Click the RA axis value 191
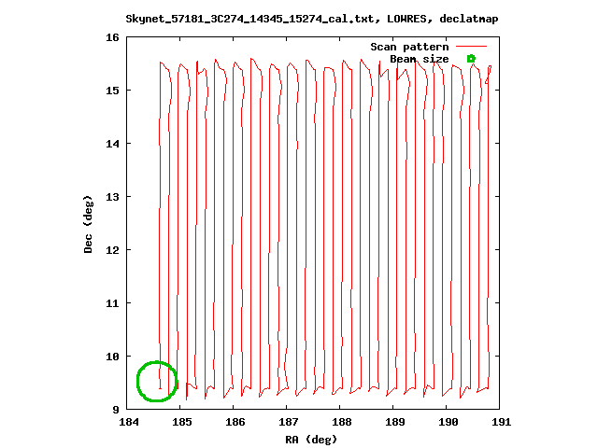 [x=502, y=422]
